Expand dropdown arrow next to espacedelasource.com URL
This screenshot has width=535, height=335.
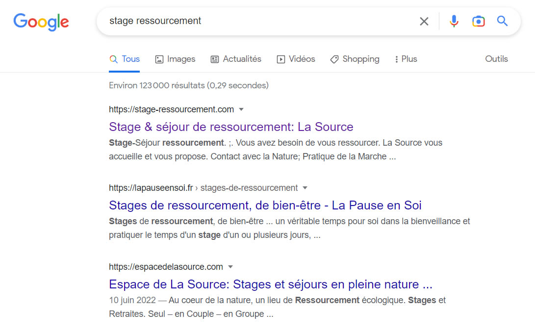pos(230,267)
